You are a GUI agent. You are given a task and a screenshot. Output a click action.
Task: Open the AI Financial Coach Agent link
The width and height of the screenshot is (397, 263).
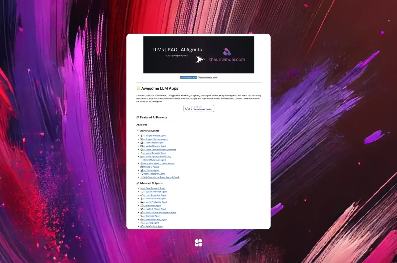[153, 199]
